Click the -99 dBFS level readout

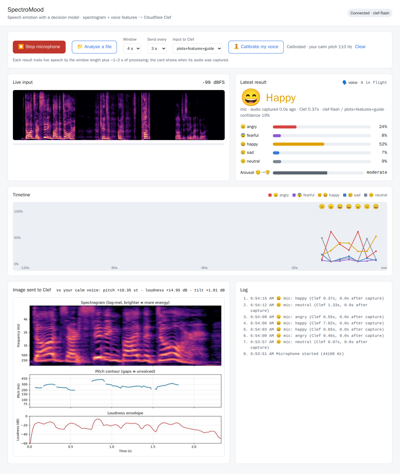[x=213, y=82]
